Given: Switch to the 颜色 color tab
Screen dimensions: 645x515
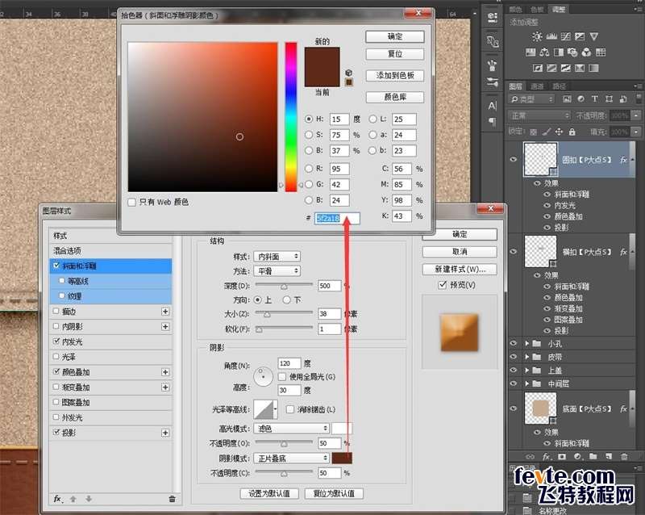Looking at the screenshot, I should [x=516, y=9].
